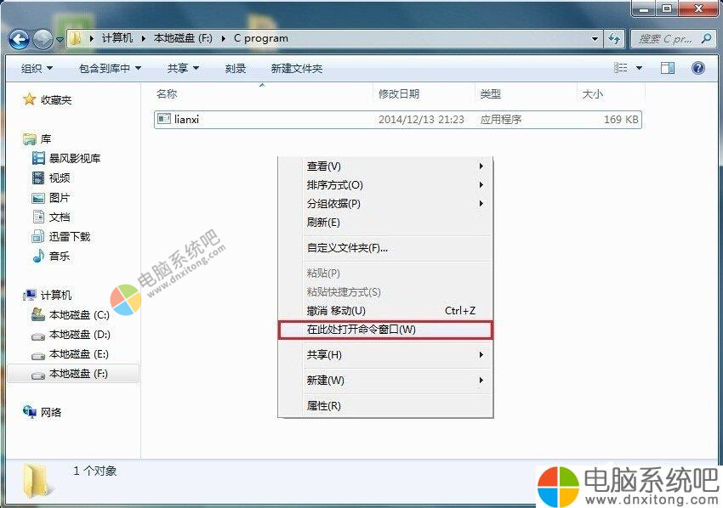
Task: Click the forward navigation arrow button
Action: [x=43, y=40]
